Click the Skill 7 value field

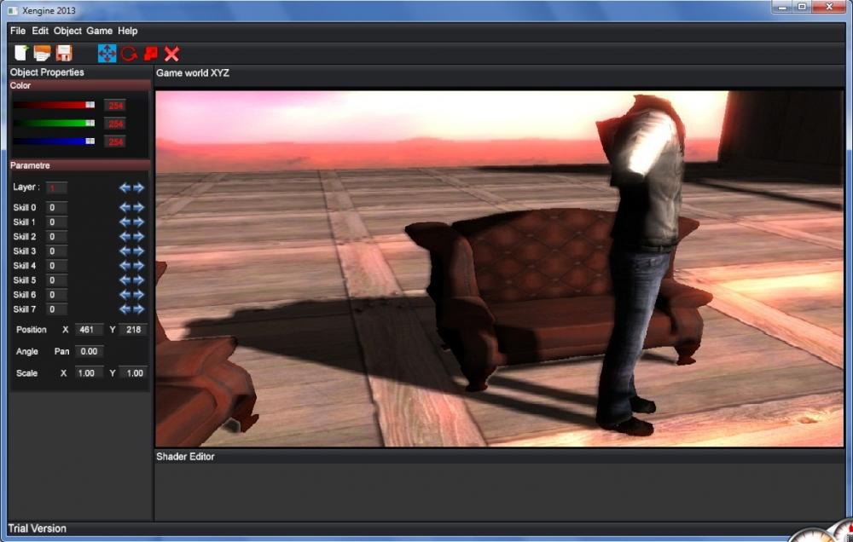coord(56,309)
